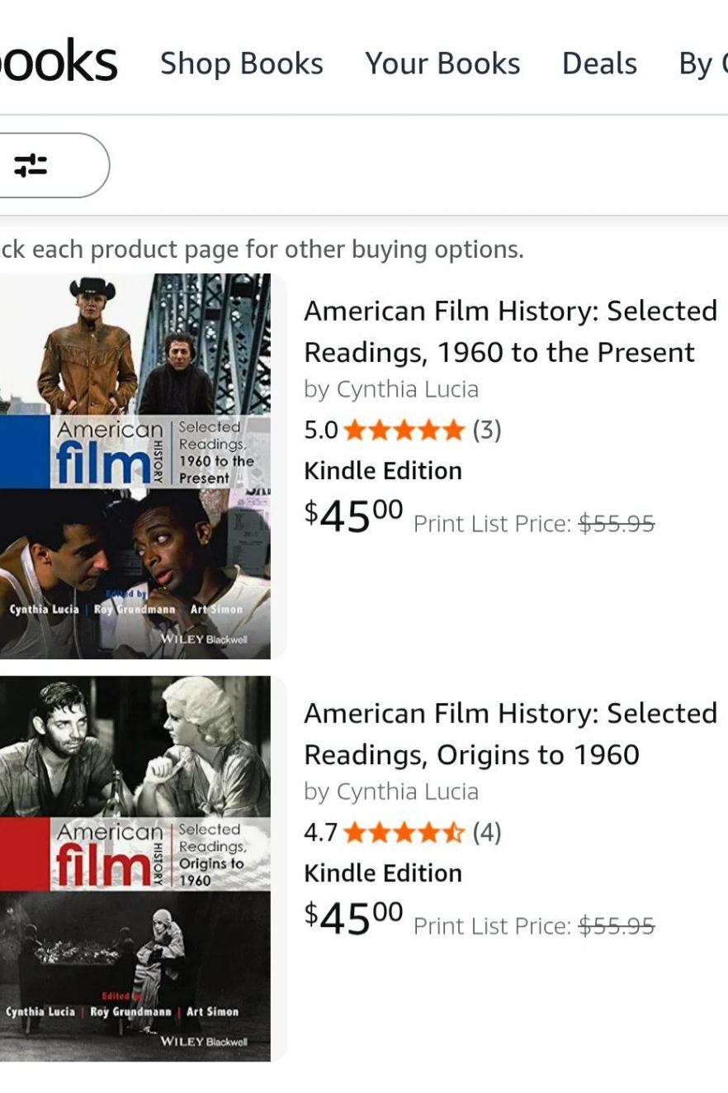Viewport: 728px width, 1093px height.
Task: Open the partially visible 'By' tab
Action: coord(702,64)
